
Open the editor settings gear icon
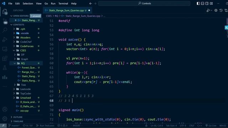216,10
